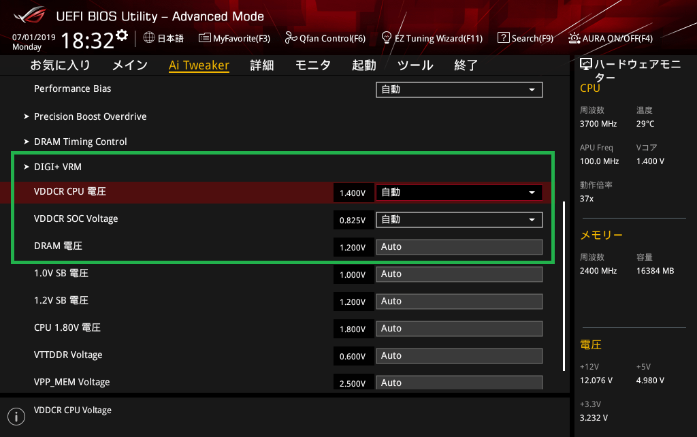Click the VDDCR CPU Voltage help text
Screen dimensions: 697x437
pyautogui.click(x=73, y=410)
